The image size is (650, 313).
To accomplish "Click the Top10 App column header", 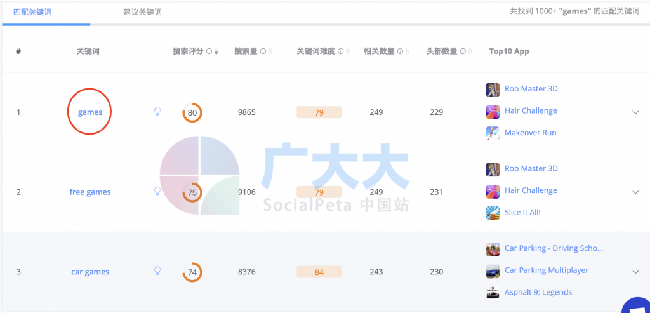I will pyautogui.click(x=509, y=51).
